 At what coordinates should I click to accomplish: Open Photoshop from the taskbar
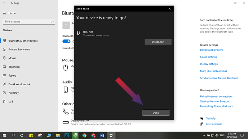pos(66,135)
